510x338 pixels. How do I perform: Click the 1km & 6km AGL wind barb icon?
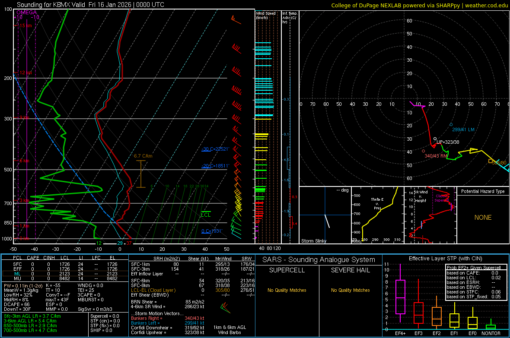pyautogui.click(x=225, y=307)
